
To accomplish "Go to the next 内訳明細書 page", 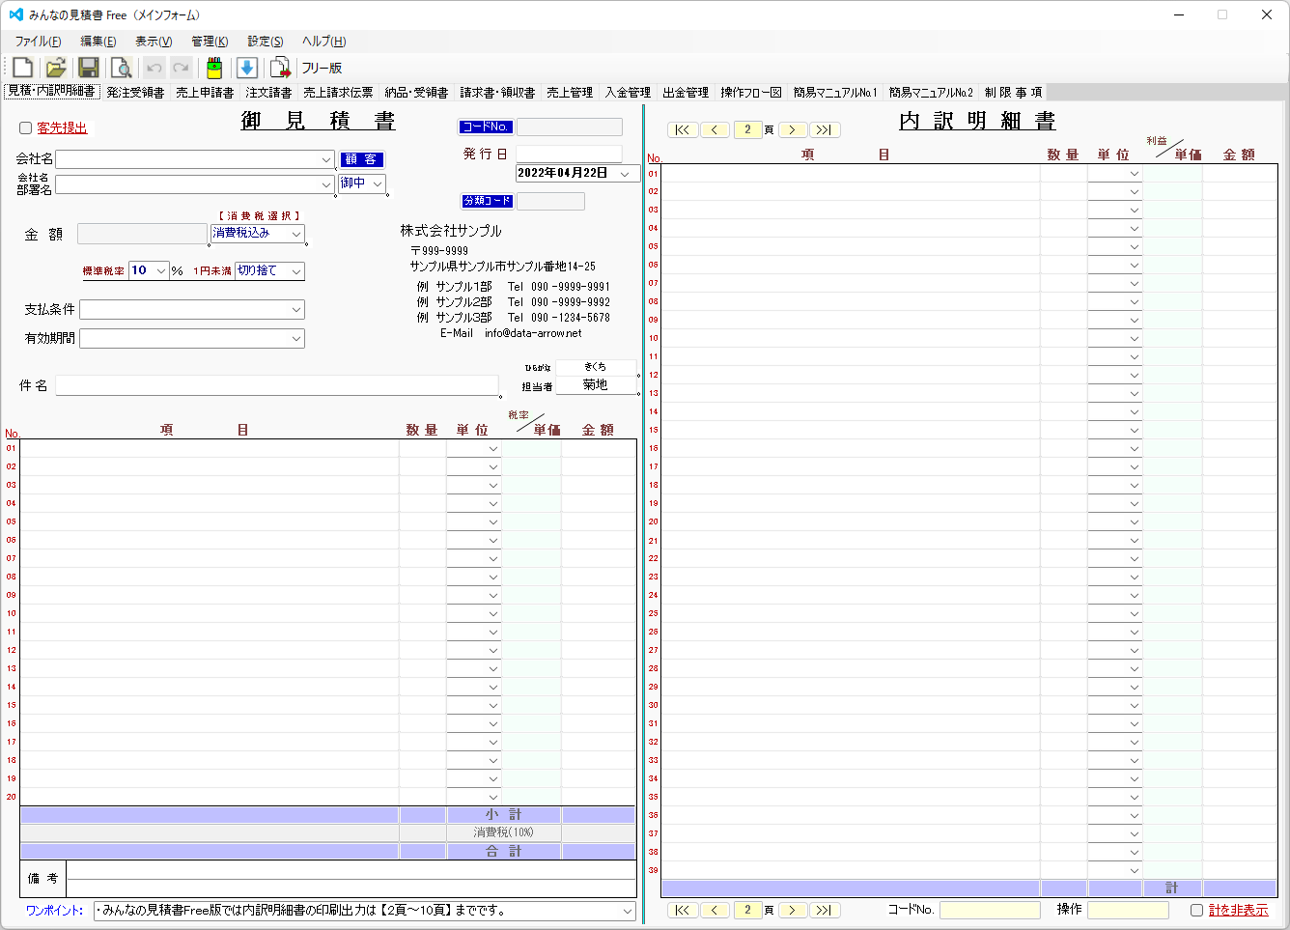I will click(791, 128).
